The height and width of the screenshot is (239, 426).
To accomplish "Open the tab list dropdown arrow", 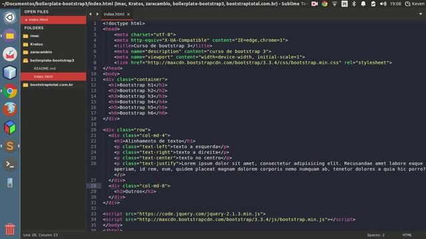I will coord(420,14).
